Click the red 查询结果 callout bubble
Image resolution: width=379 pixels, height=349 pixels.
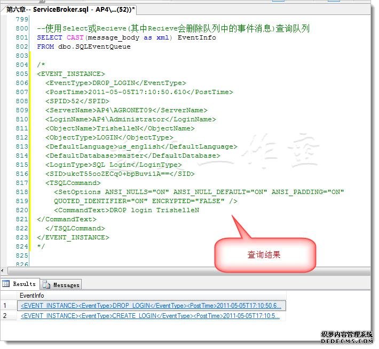click(x=263, y=255)
